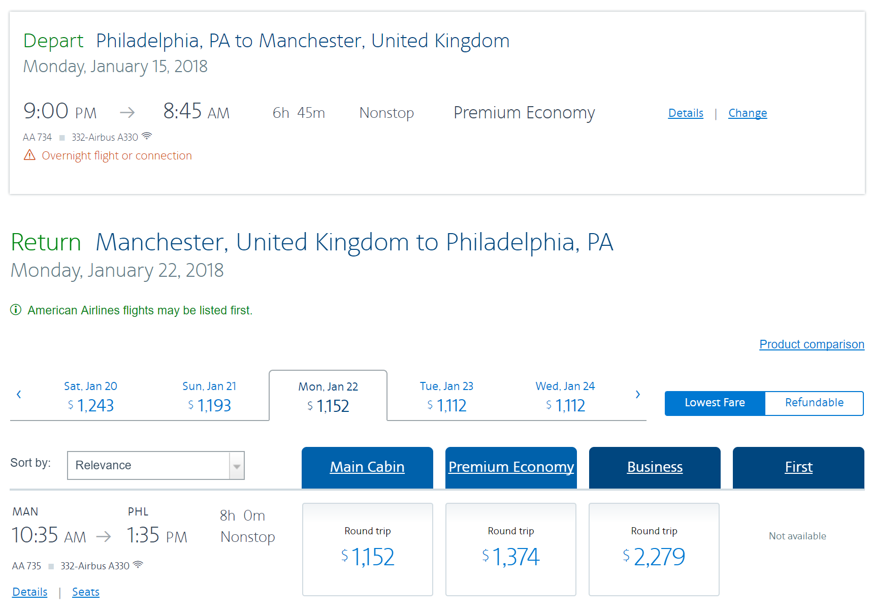The height and width of the screenshot is (613, 872).
Task: Click the Wi-Fi icon beside AA 735
Action: (x=138, y=565)
